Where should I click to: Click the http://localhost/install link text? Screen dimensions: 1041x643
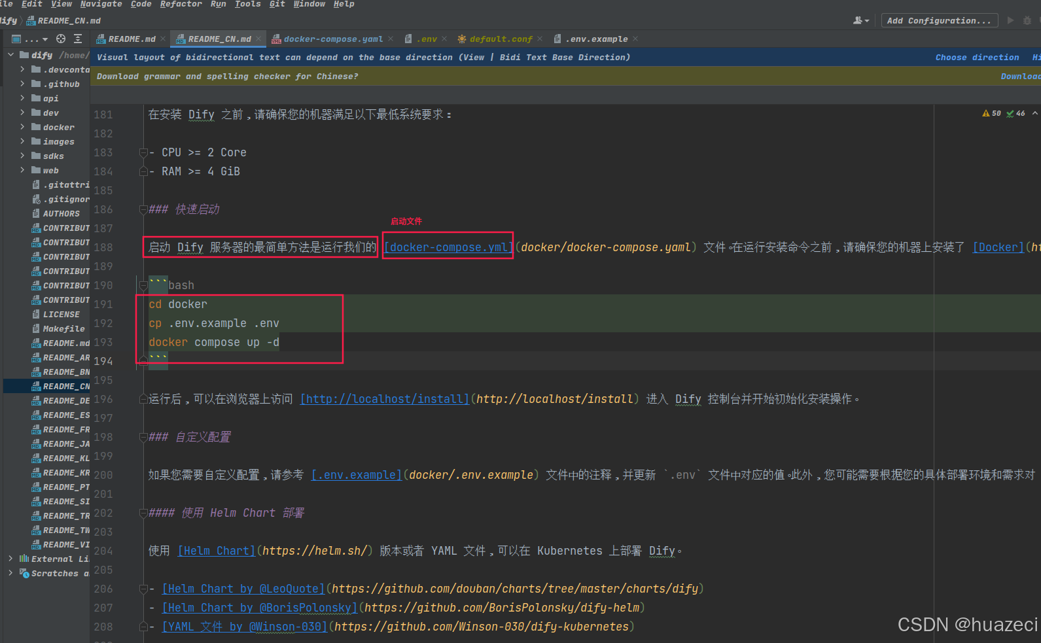tap(385, 399)
